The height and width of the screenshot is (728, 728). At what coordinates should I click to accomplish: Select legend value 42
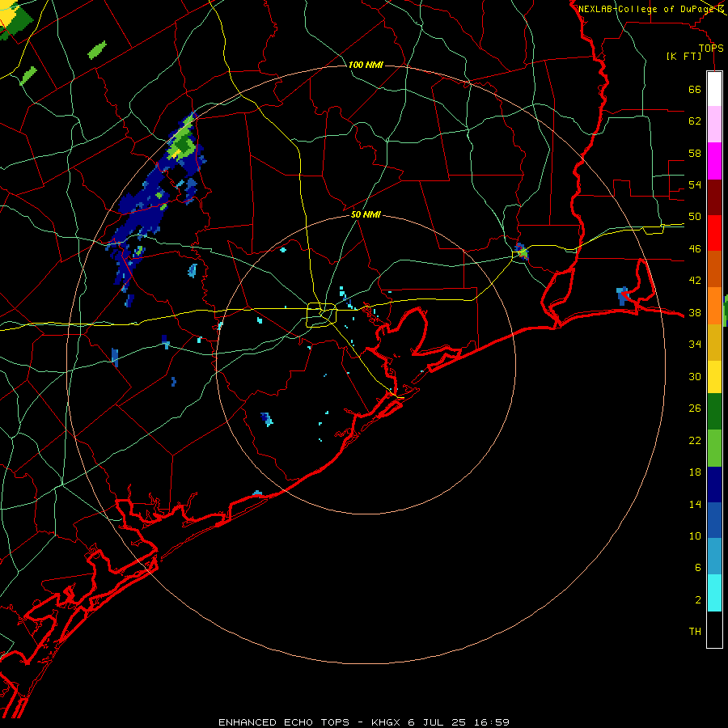coord(695,281)
